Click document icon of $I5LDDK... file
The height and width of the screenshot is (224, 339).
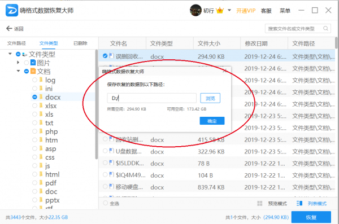(x=111, y=162)
